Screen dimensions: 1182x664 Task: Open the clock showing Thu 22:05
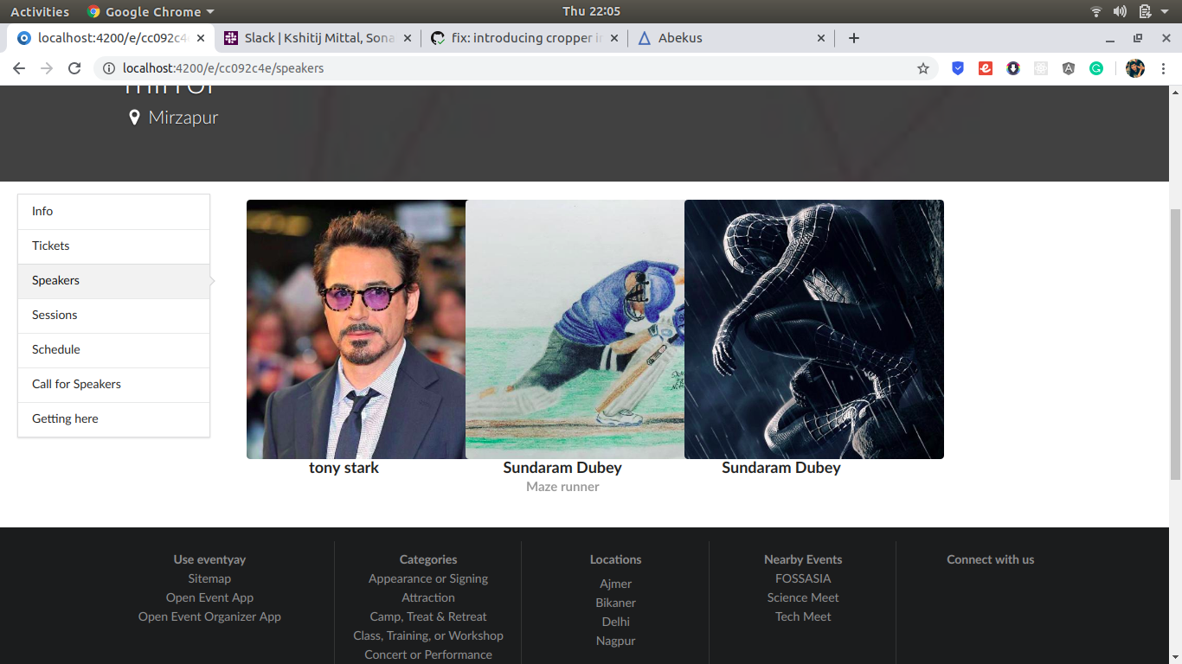click(591, 11)
